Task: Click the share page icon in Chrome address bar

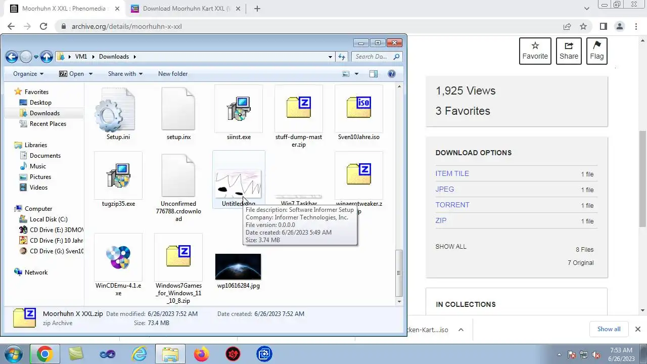Action: coord(567,26)
